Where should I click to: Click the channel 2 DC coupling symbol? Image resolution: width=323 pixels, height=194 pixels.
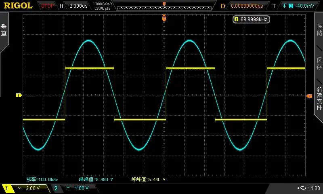coord(68,188)
